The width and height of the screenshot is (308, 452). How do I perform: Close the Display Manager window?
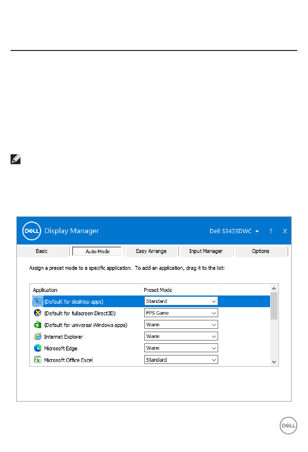285,231
